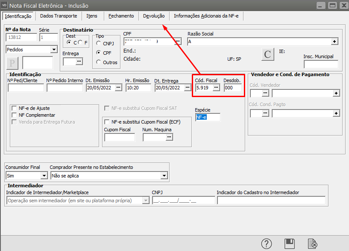Open the Dt. Emissão date picker button
This screenshot has width=349, height=251.
pyautogui.click(x=118, y=87)
